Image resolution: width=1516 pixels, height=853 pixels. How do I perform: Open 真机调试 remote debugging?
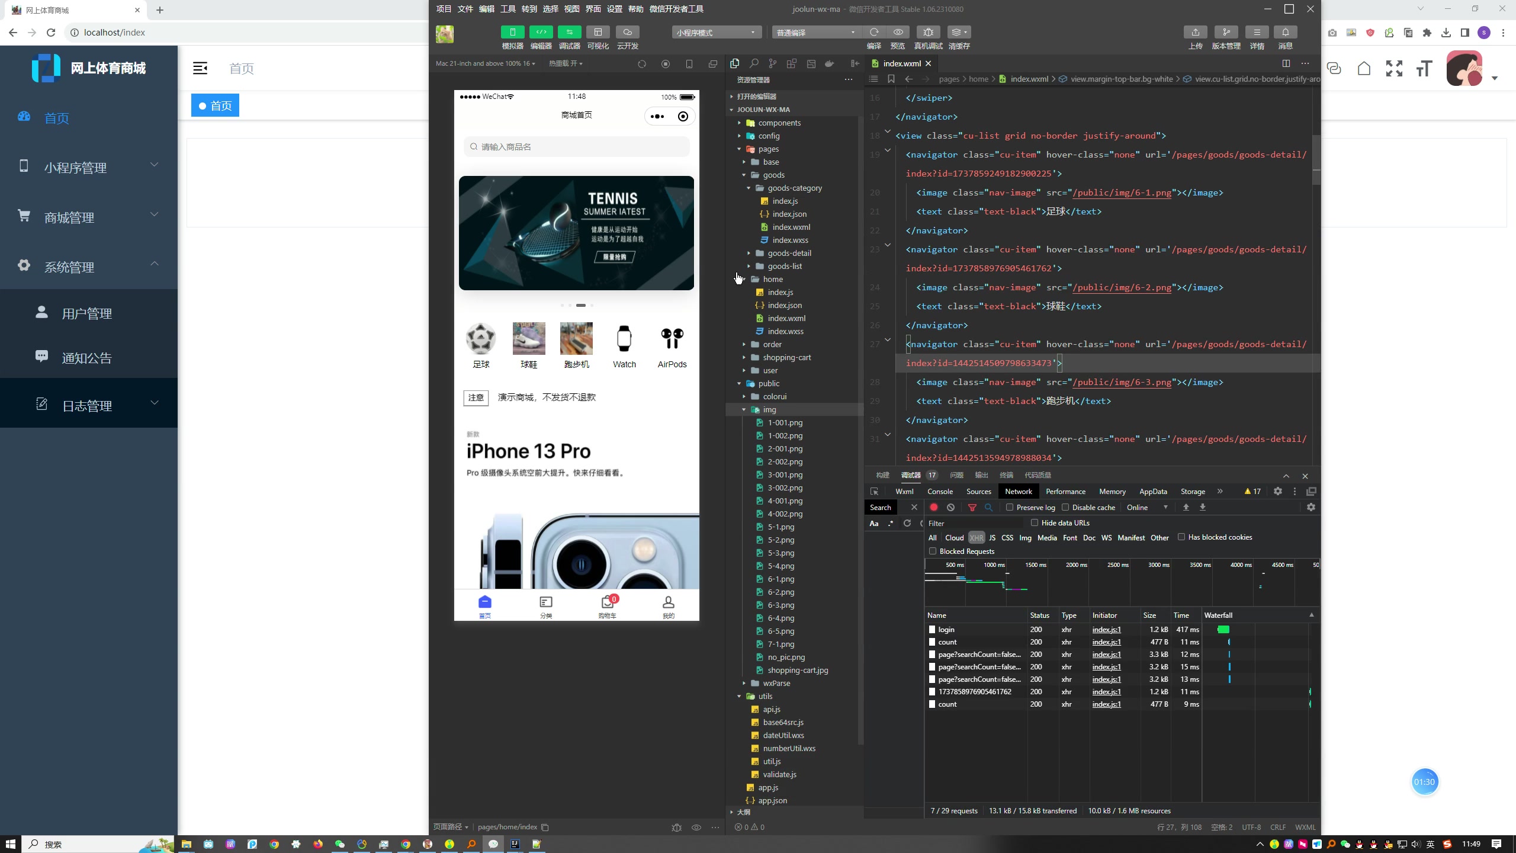928,32
